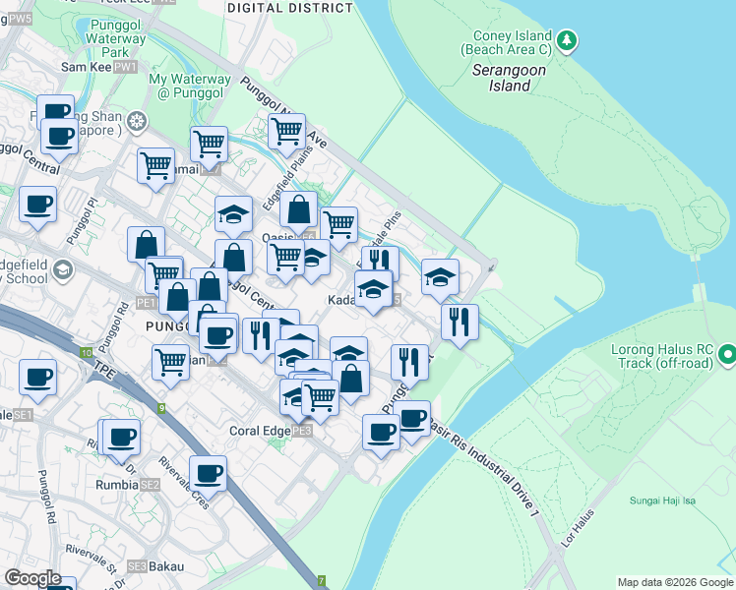The image size is (736, 590).
Task: Open school marker half hidden behind Oasis cart marker
Action: tap(315, 260)
